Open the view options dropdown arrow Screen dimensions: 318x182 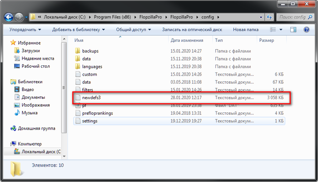point(281,30)
